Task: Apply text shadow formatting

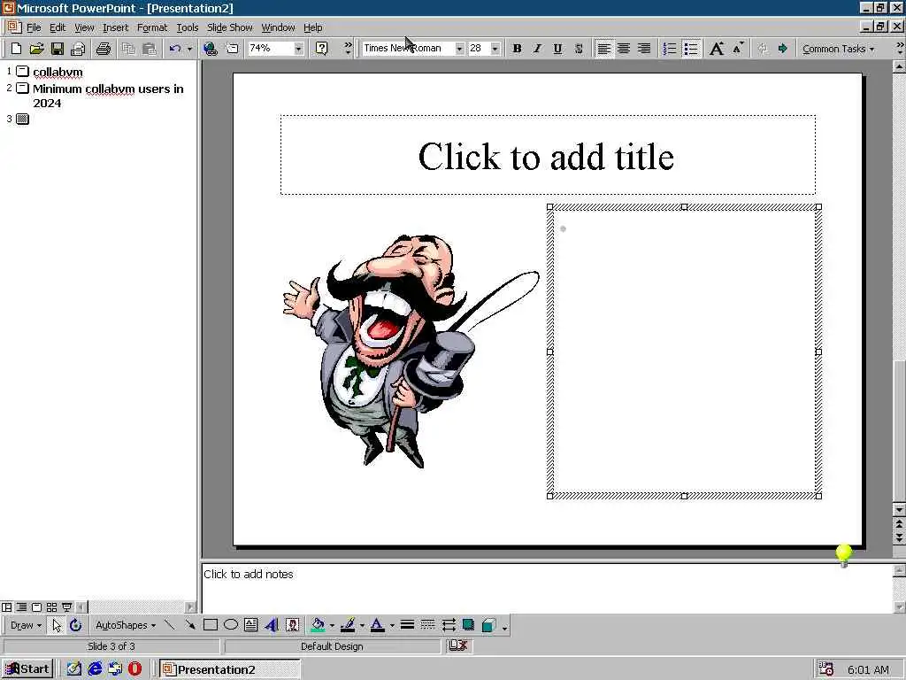Action: click(579, 49)
